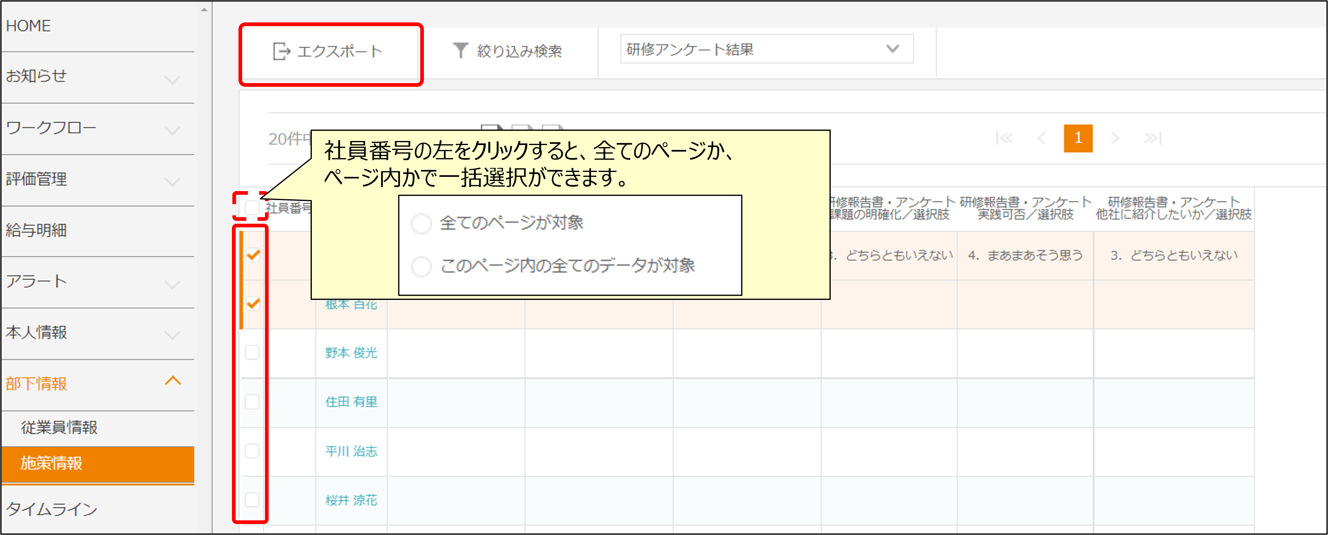Click the Export (エクスポート) icon button

tap(282, 51)
